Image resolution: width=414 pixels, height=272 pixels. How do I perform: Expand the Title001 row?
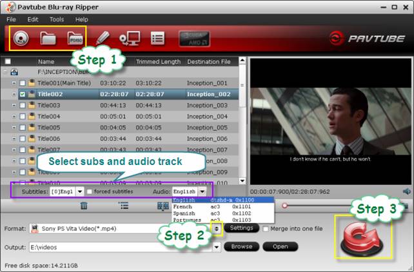point(14,83)
